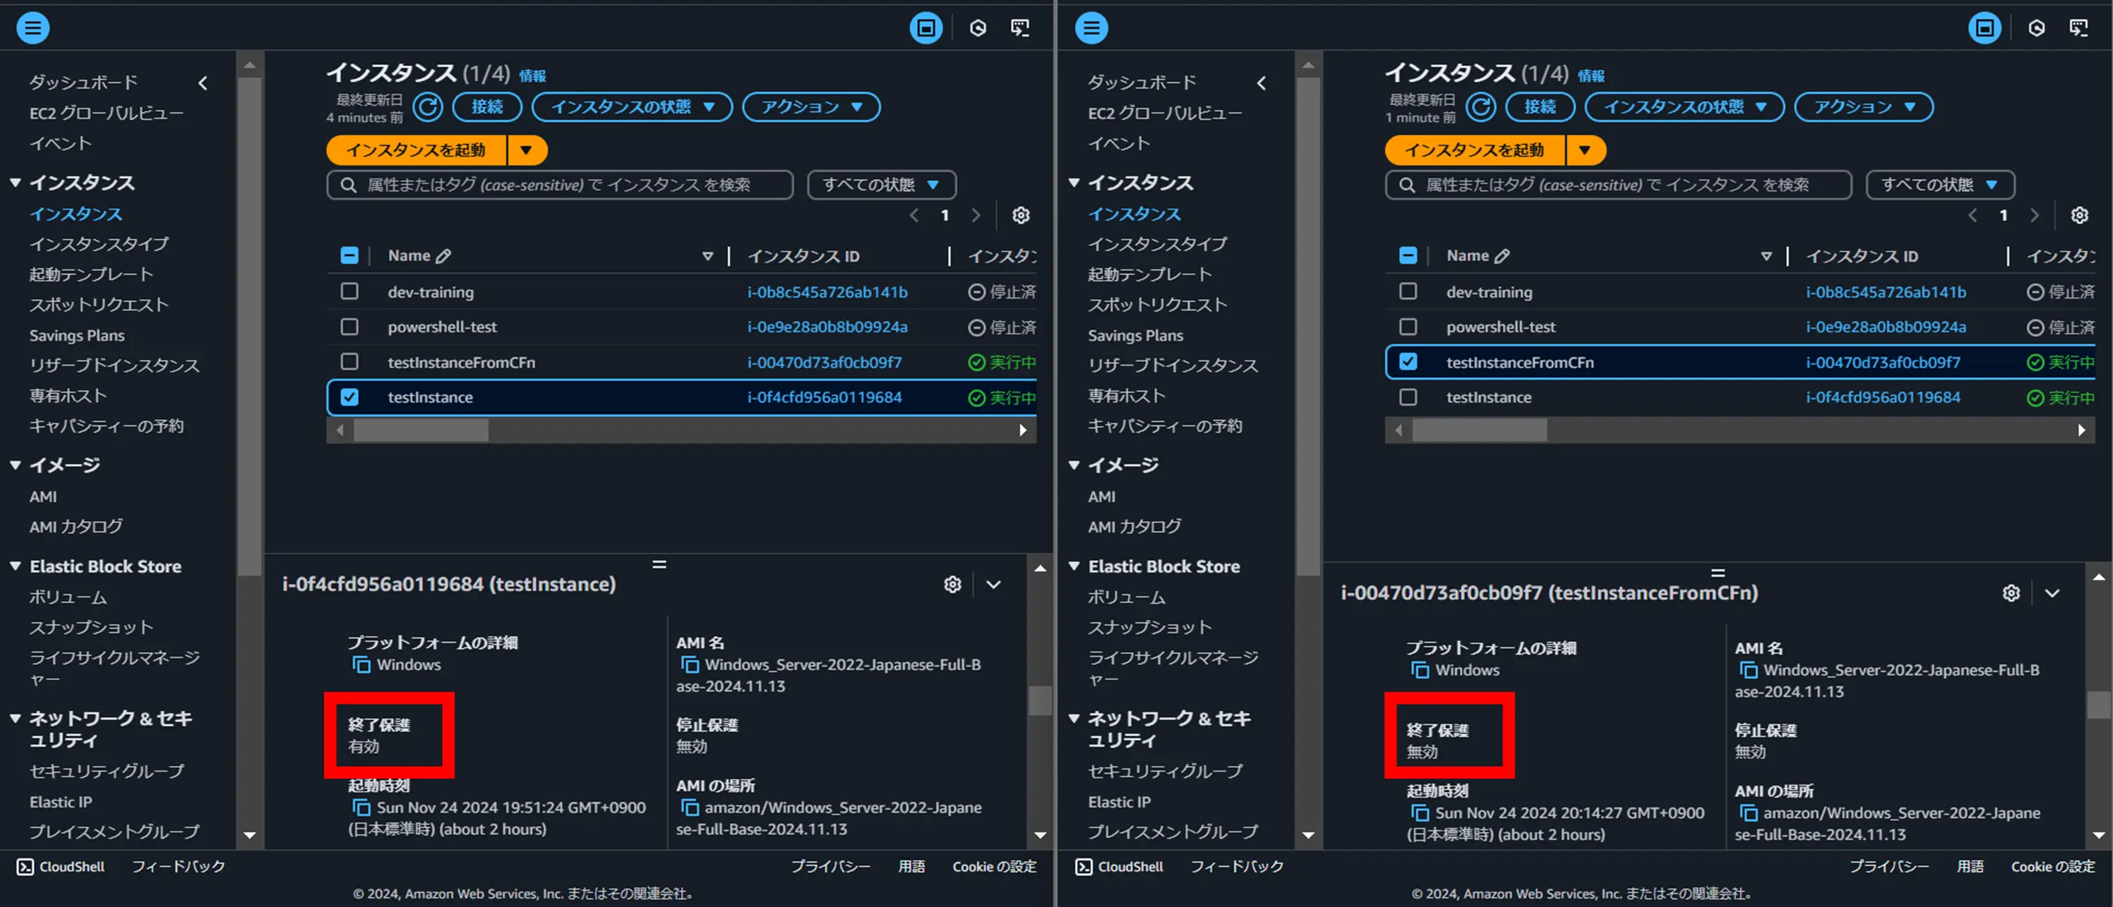
Task: Click 接続 button in left window
Action: click(x=487, y=107)
